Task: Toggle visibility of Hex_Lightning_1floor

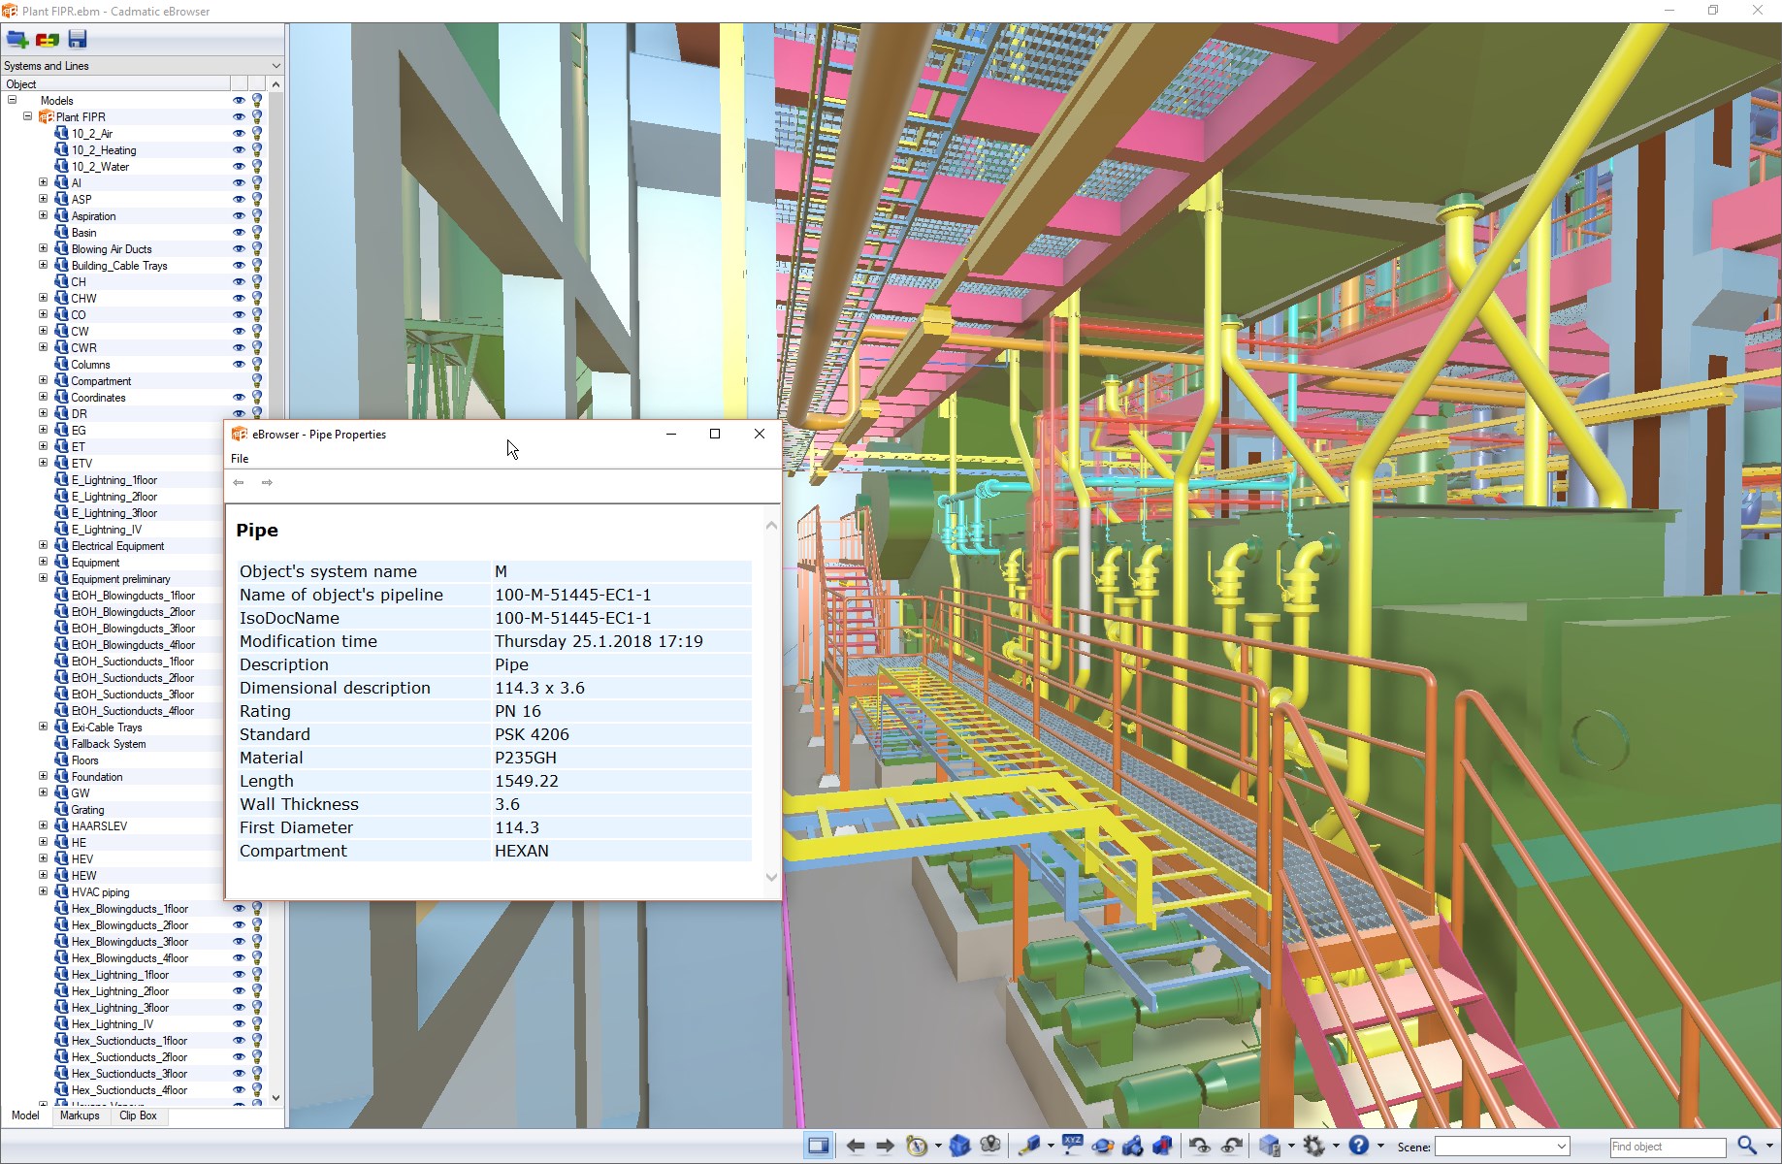Action: coord(239,974)
